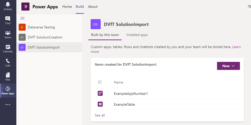Screen dimensions: 251x125
Task: Click the link icon at top right
Action: click(x=249, y=7)
